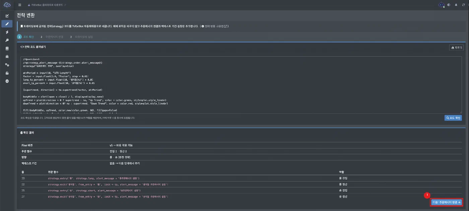Open TVExtBot 옵티마이저 다운로드 link
Image resolution: width=469 pixels, height=211 pixels.
(47, 5)
